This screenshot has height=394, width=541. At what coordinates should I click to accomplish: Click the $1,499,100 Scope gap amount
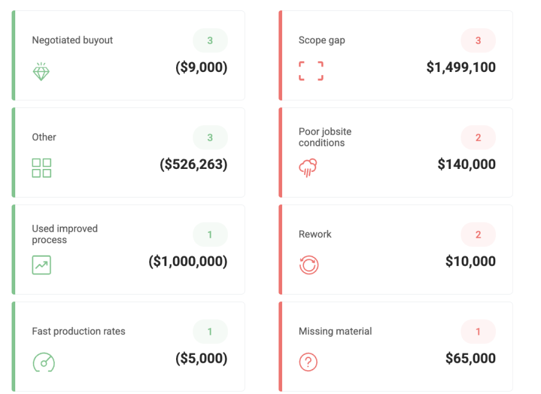pyautogui.click(x=461, y=67)
